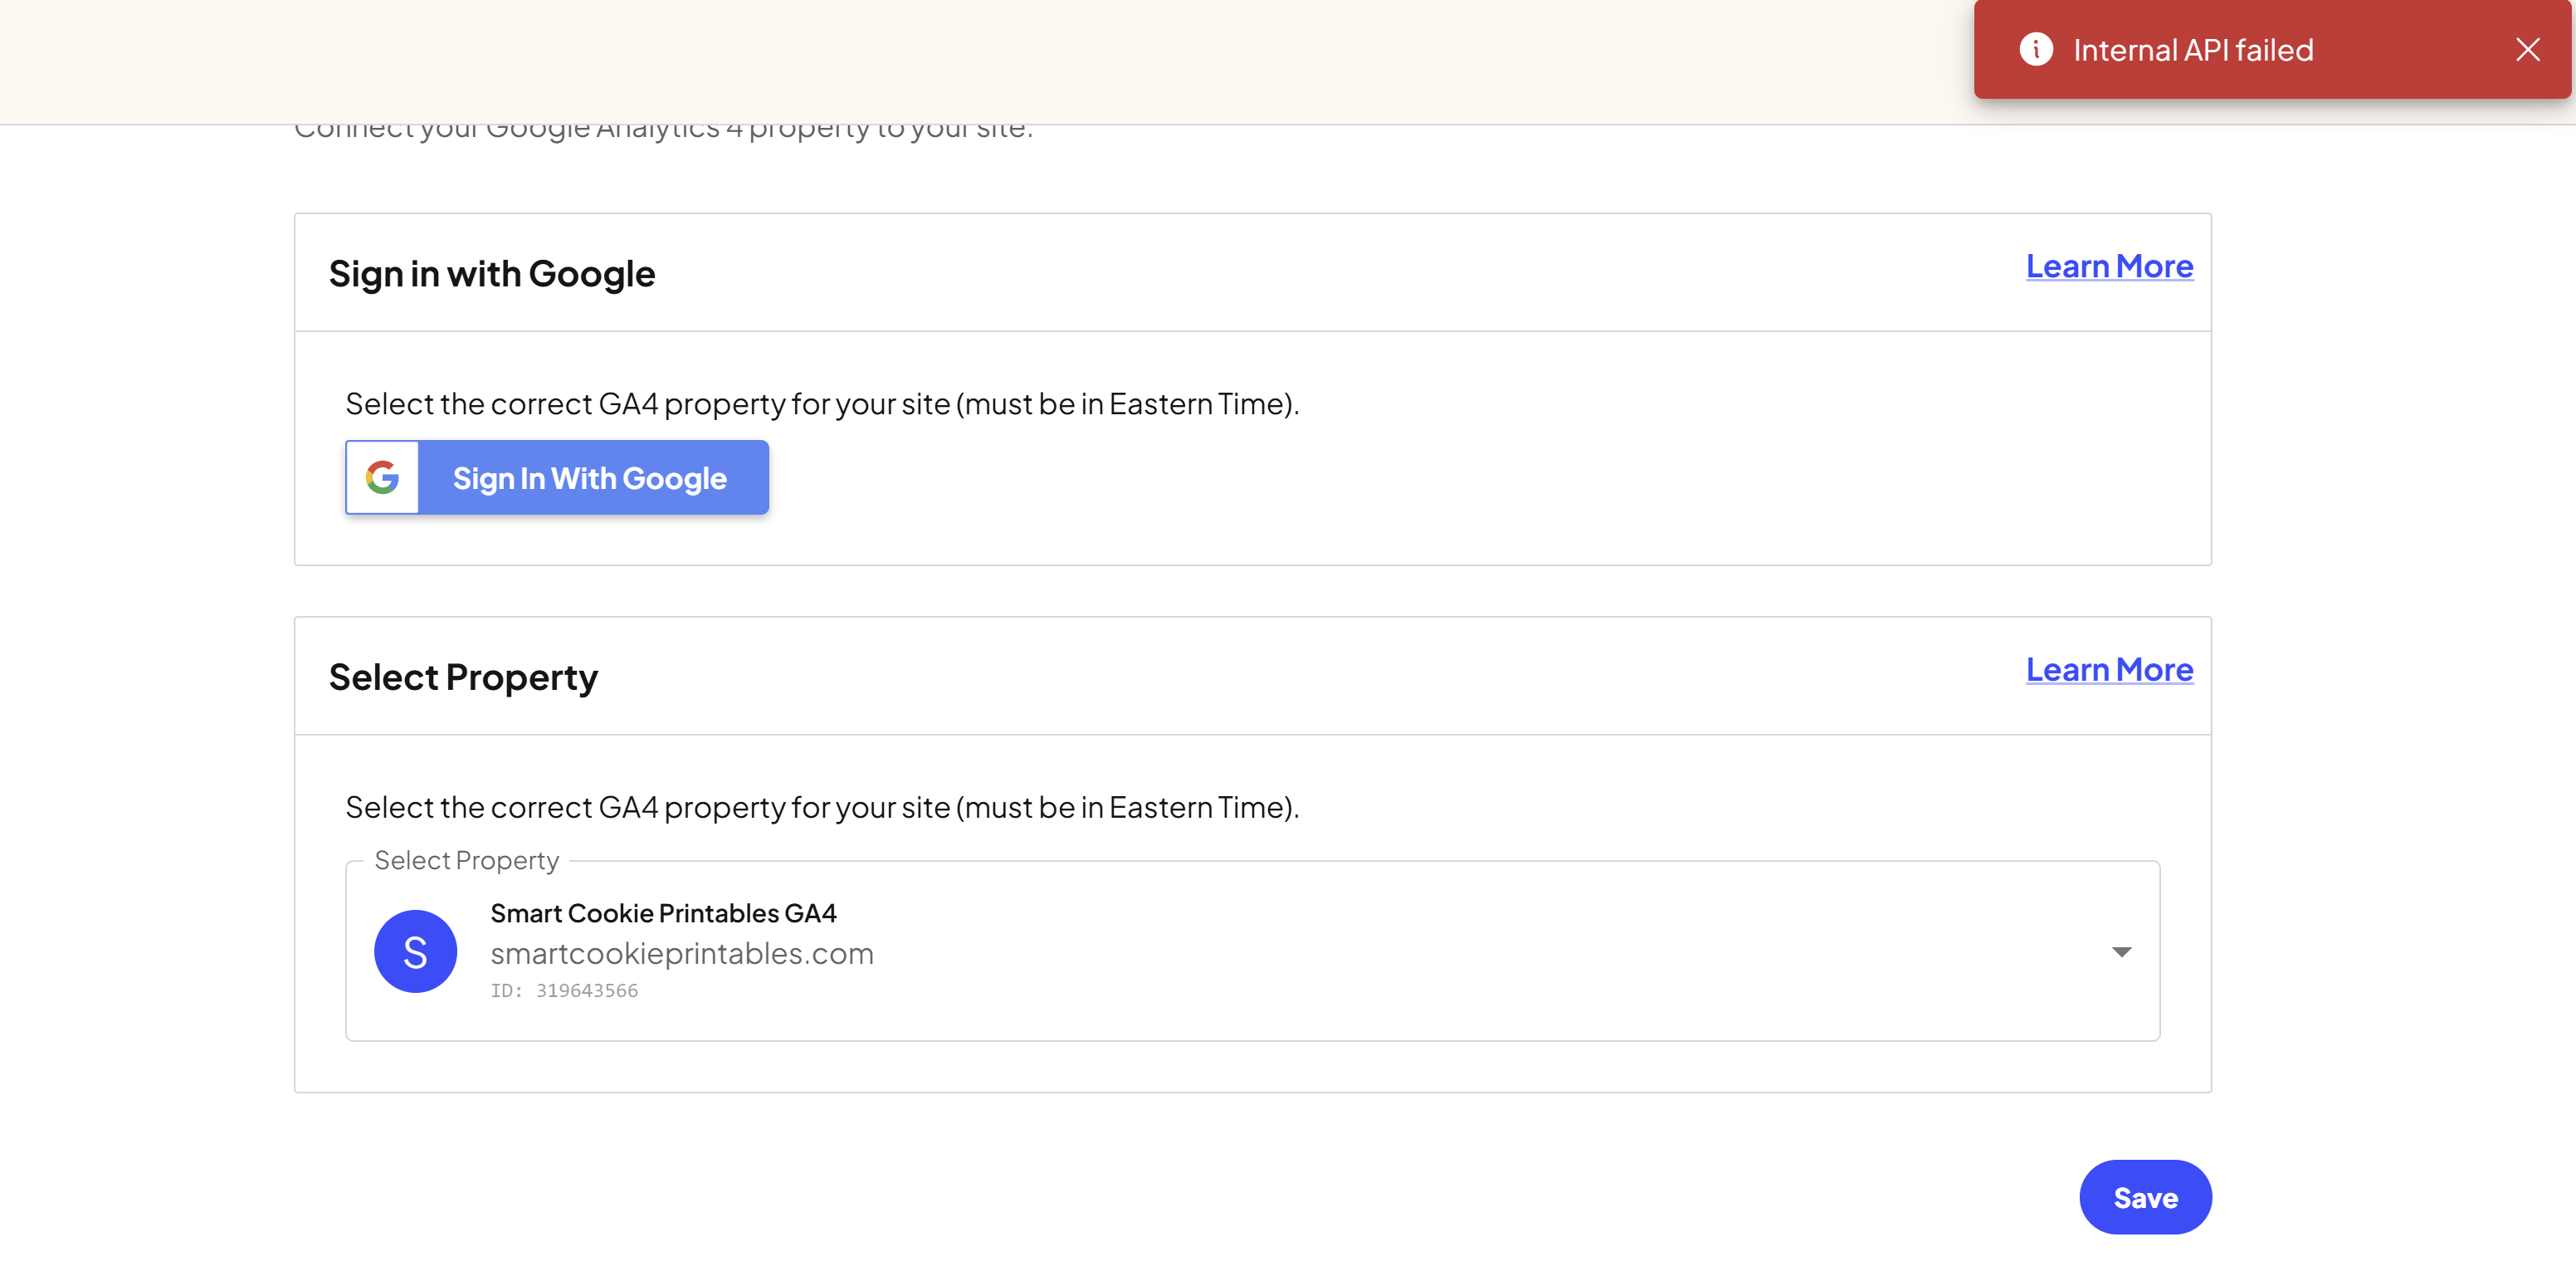This screenshot has width=2576, height=1281.
Task: Click the GA4 instruction text above the Google button
Action: [x=821, y=403]
